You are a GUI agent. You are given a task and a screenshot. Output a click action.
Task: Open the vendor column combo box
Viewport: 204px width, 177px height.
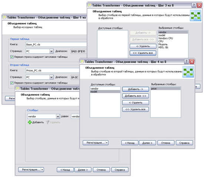pyautogui.click(x=58, y=116)
